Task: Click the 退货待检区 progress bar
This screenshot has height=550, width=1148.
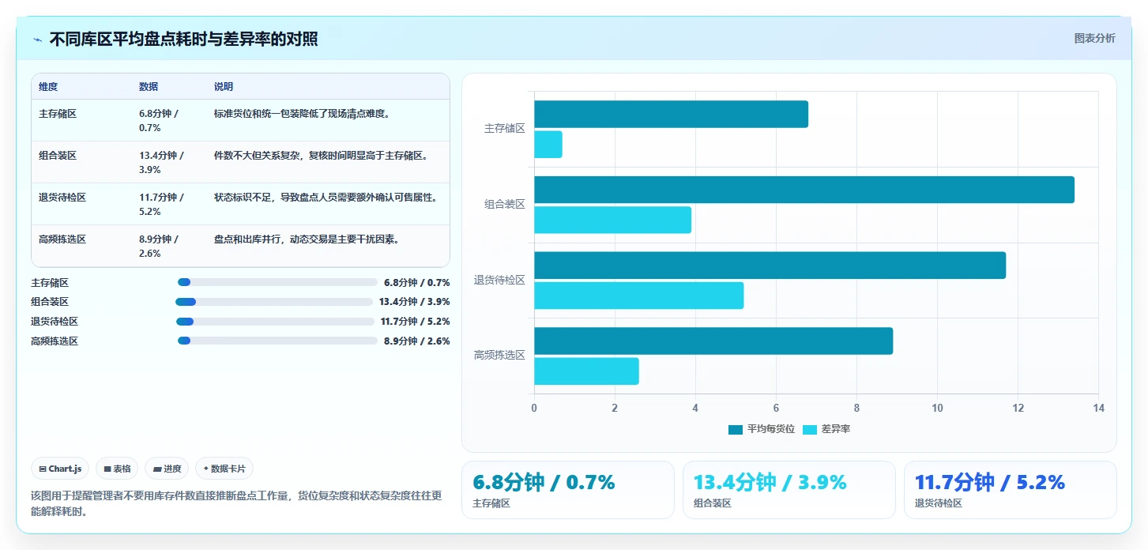Action: [275, 322]
